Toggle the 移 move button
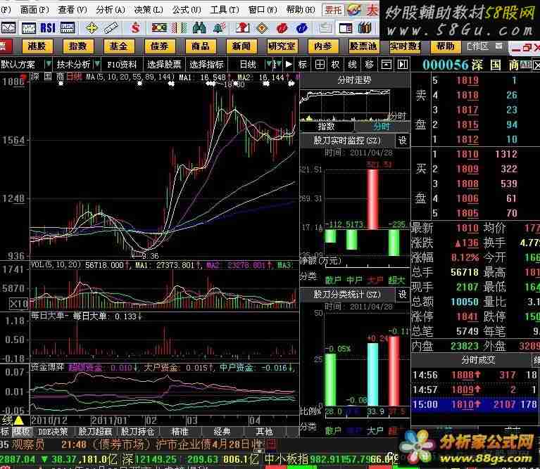The width and height of the screenshot is (540, 469). [369, 64]
